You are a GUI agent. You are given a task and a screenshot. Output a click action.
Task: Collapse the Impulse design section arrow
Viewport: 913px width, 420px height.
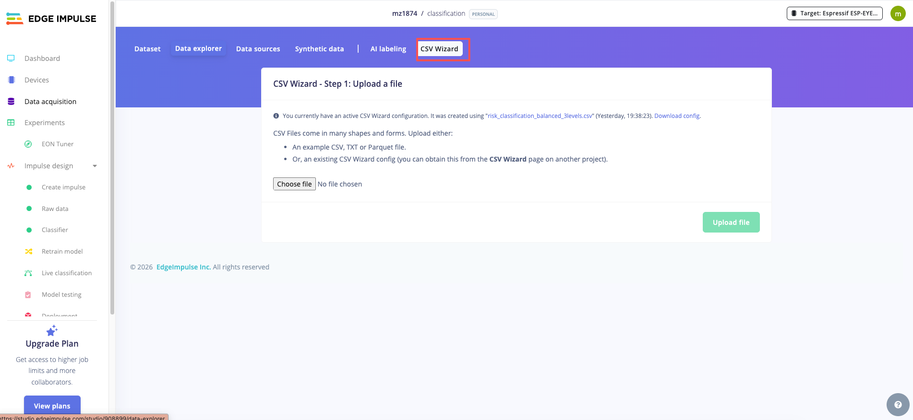pyautogui.click(x=95, y=166)
